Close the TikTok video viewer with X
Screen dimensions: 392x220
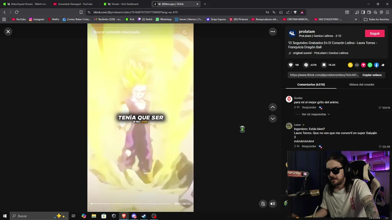point(8,31)
